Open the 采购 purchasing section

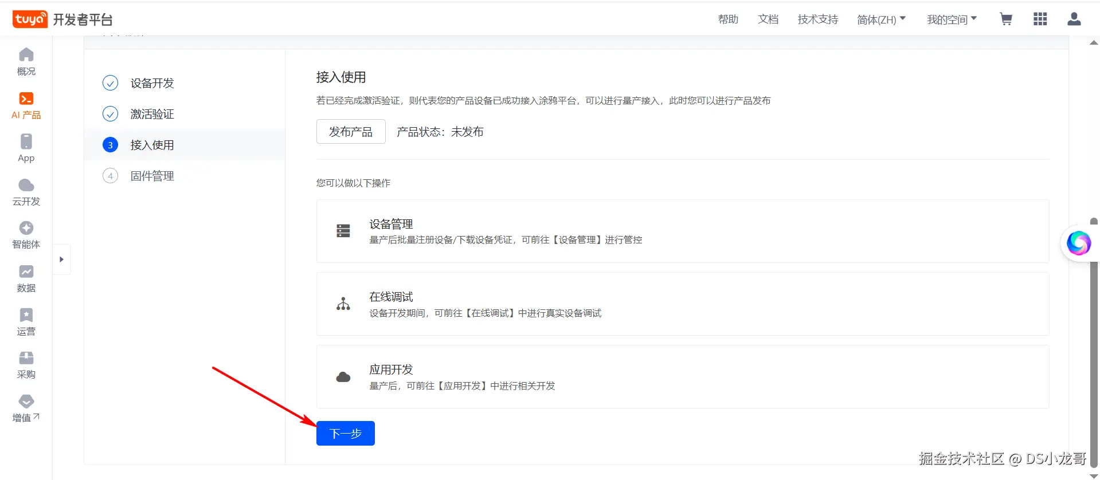[26, 365]
